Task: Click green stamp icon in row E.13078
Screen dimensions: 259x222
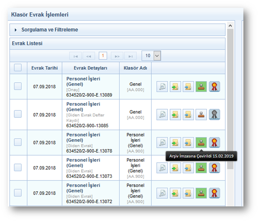Action: coord(201,143)
